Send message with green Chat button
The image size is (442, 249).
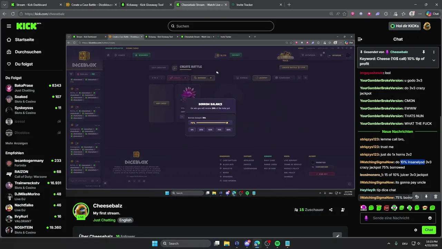click(429, 230)
